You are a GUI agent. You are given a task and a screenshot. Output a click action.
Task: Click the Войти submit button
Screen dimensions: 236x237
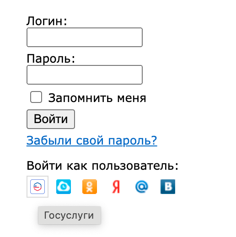pos(51,119)
